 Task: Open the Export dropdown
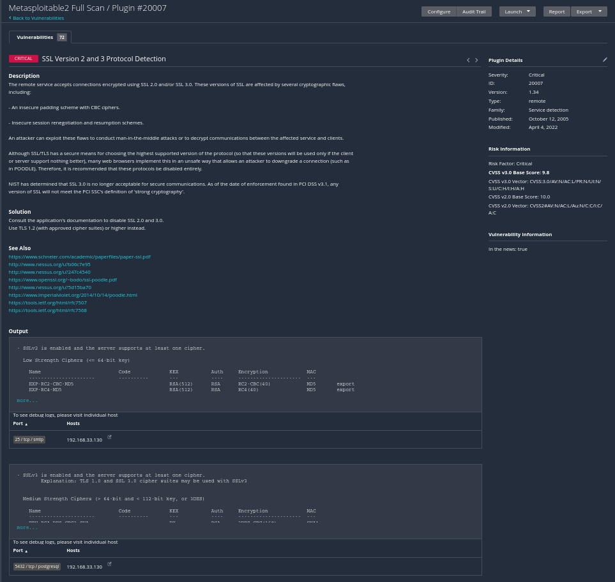pos(588,11)
